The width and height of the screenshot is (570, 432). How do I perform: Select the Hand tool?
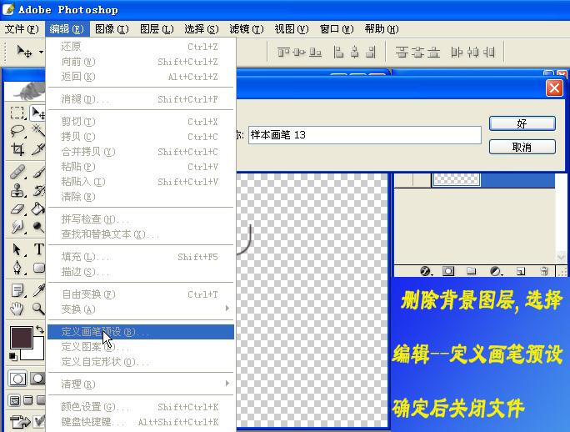pos(17,309)
